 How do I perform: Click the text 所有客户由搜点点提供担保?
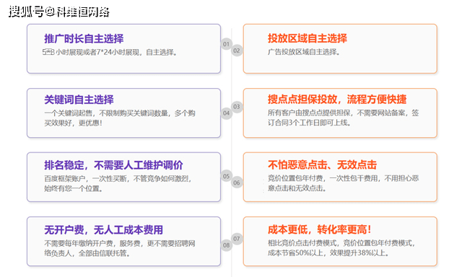309,113
